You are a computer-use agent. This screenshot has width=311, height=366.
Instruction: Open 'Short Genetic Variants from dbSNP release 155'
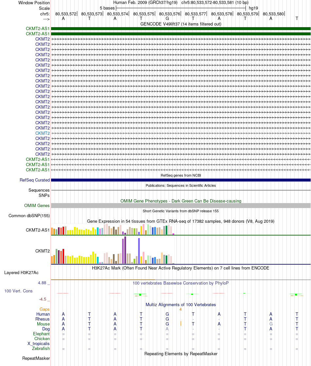tap(181, 211)
